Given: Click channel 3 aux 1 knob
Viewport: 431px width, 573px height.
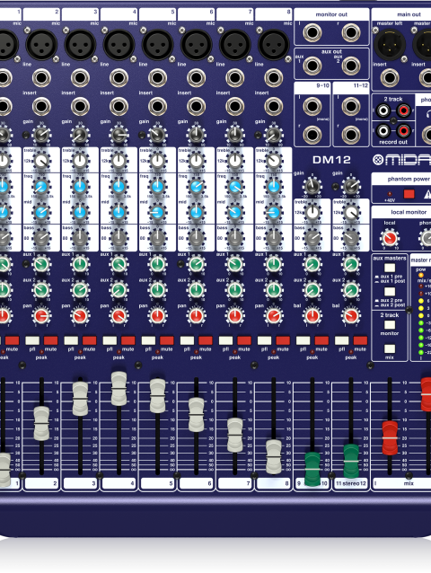Looking at the screenshot, I should (x=80, y=264).
